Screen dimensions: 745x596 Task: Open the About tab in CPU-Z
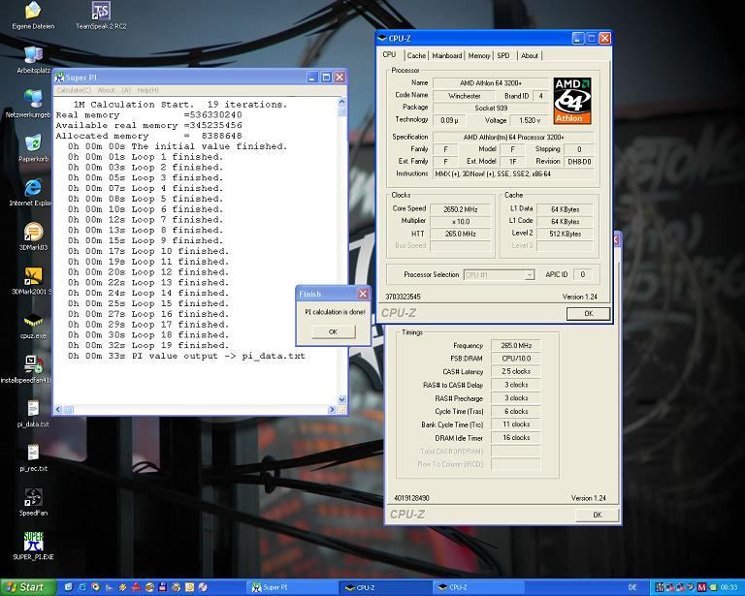click(x=530, y=55)
